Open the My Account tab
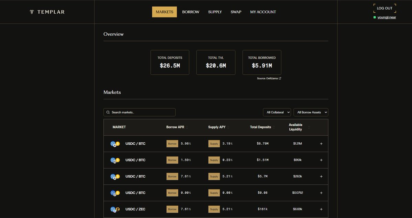412x218 pixels. 263,12
